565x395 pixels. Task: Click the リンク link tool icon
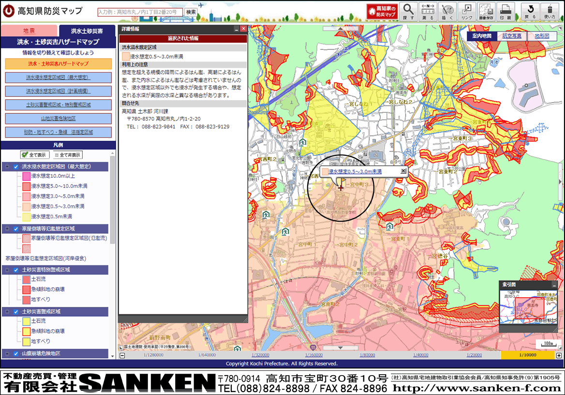click(467, 11)
